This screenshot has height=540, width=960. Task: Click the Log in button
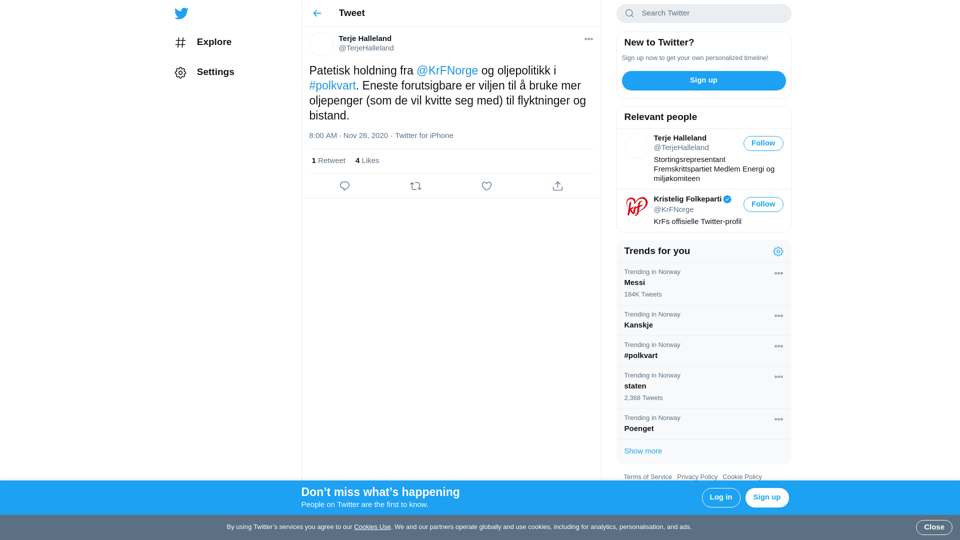720,497
